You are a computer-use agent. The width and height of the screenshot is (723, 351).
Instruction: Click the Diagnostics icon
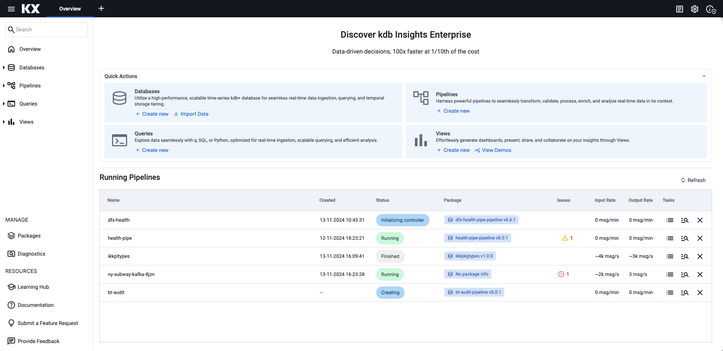tap(11, 254)
